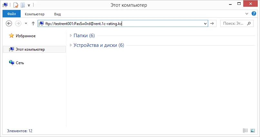This screenshot has width=260, height=137.
Task: Open the Customize Quick Access Toolbar arrow
Action: coord(29,5)
